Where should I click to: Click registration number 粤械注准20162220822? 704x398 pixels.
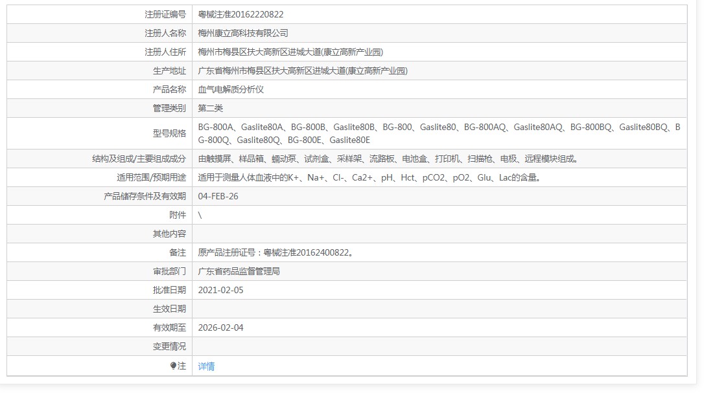241,14
